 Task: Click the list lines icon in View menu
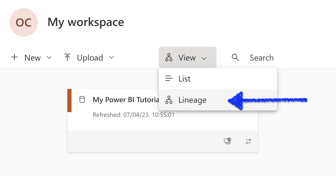click(x=169, y=79)
